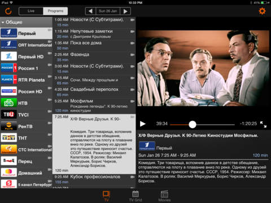Click the 120 min duration label in details
This screenshot has width=271, height=203.
[260, 155]
